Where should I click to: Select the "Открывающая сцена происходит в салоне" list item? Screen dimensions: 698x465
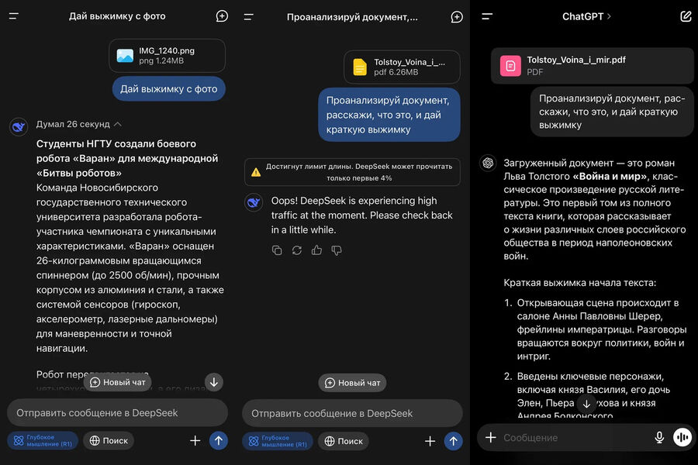point(602,329)
